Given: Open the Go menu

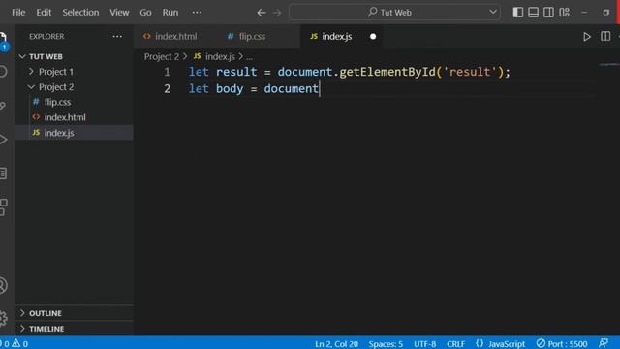Looking at the screenshot, I should coord(145,13).
